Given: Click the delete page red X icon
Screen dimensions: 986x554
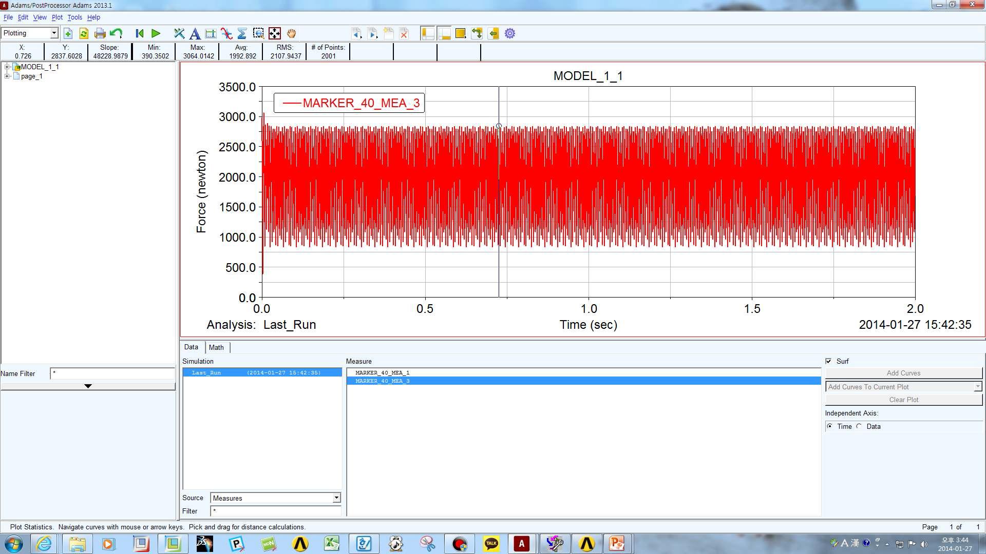Looking at the screenshot, I should click(x=404, y=34).
